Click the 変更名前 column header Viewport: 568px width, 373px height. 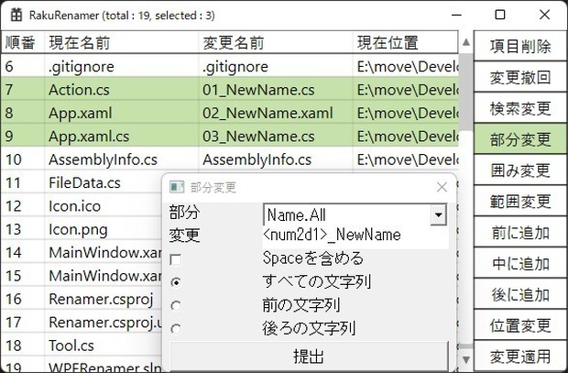[276, 42]
